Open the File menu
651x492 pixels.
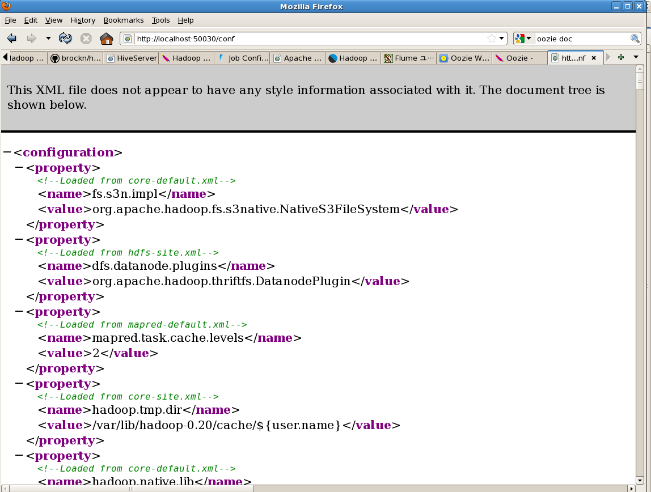(x=10, y=20)
